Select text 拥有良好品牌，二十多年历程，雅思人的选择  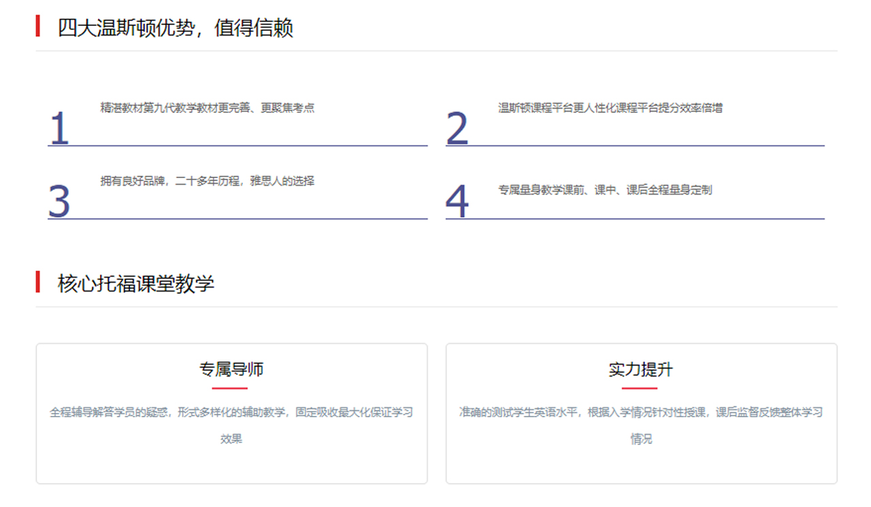click(208, 181)
